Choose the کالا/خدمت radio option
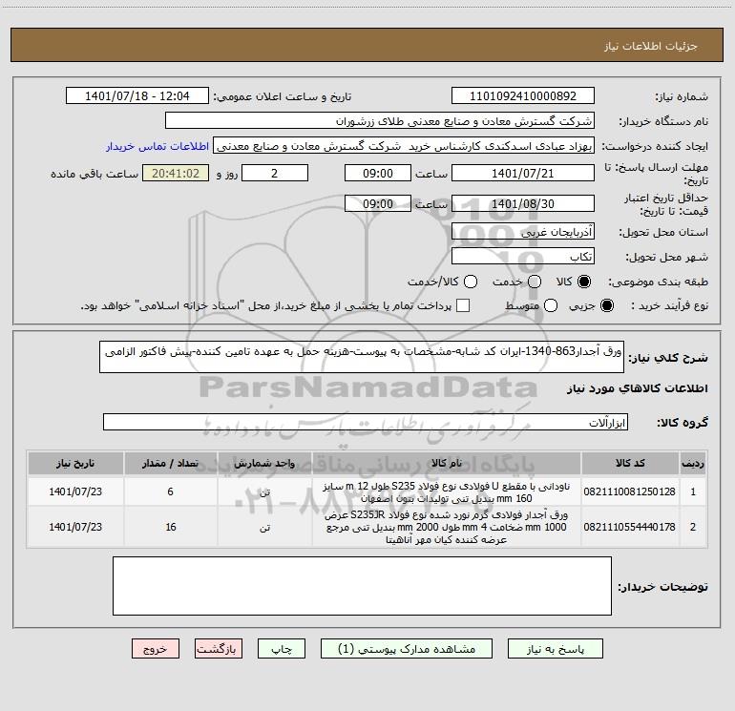Screen dimensions: 735x711 (471, 282)
